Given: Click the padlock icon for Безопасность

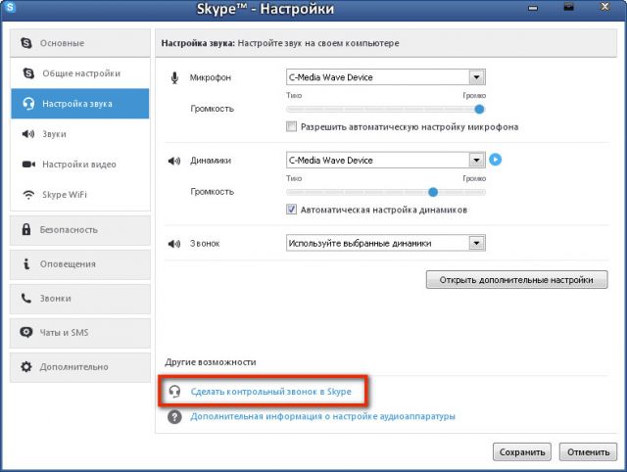Looking at the screenshot, I should tap(26, 229).
